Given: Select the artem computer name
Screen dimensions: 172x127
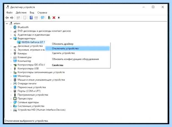Looking at the screenshot, I should tap(17, 24).
